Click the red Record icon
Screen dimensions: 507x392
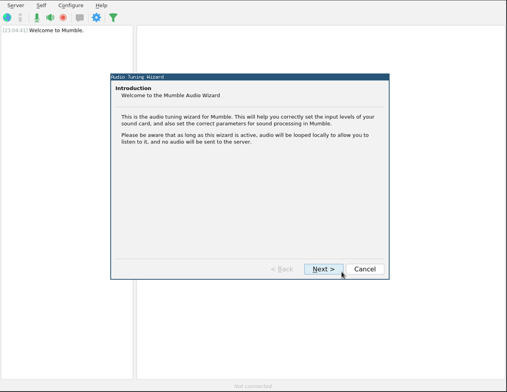[63, 17]
